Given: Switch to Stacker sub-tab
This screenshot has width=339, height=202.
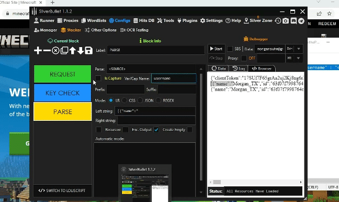Looking at the screenshot, I should 71,30.
